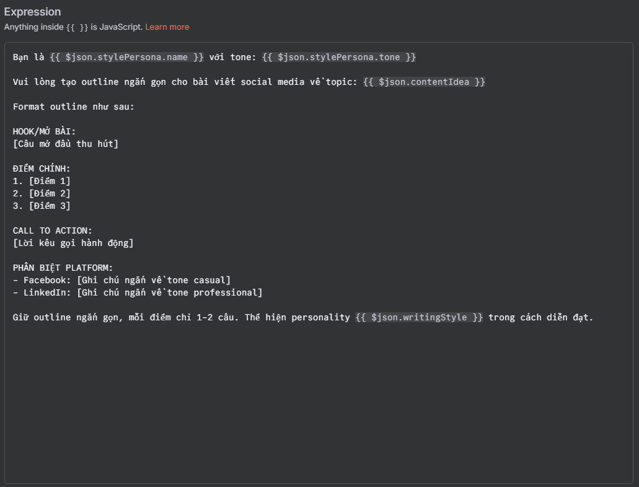The height and width of the screenshot is (487, 639).
Task: Click the $json.writingStyle expression token
Action: [x=419, y=317]
